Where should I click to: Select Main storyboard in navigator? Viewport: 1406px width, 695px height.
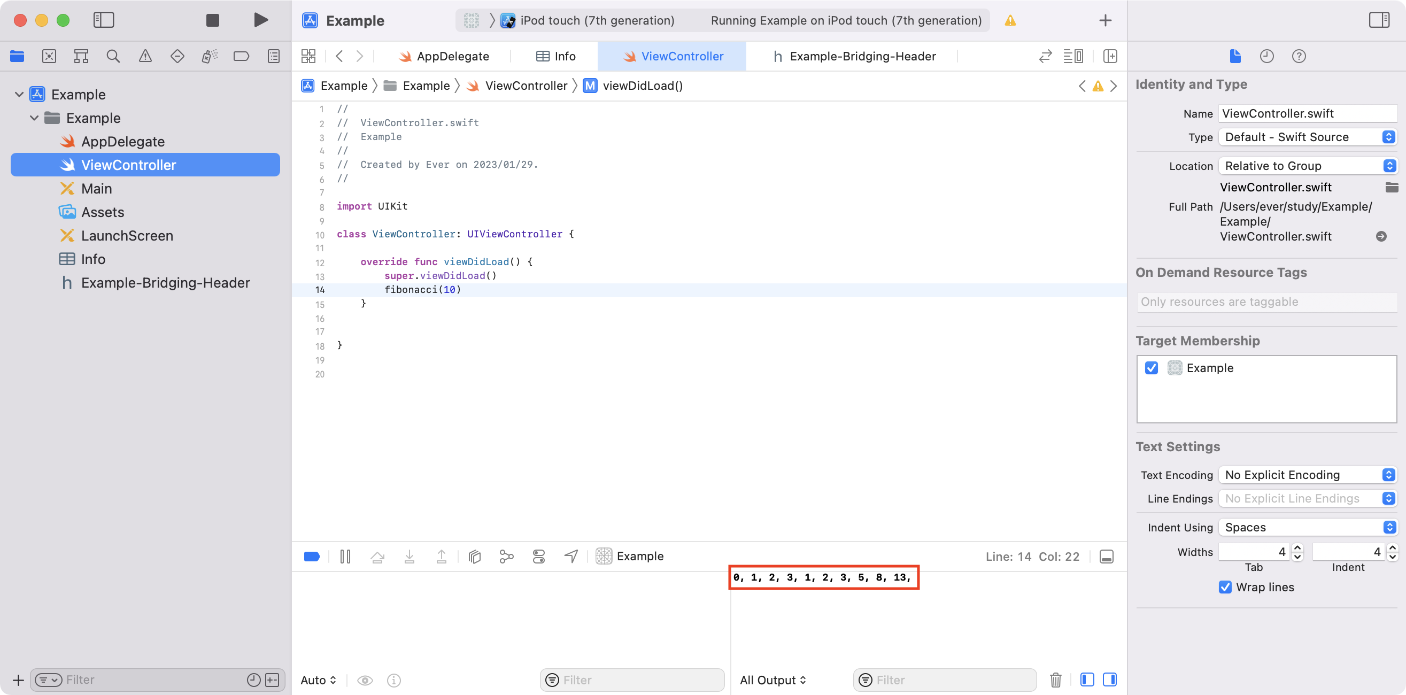pyautogui.click(x=97, y=188)
